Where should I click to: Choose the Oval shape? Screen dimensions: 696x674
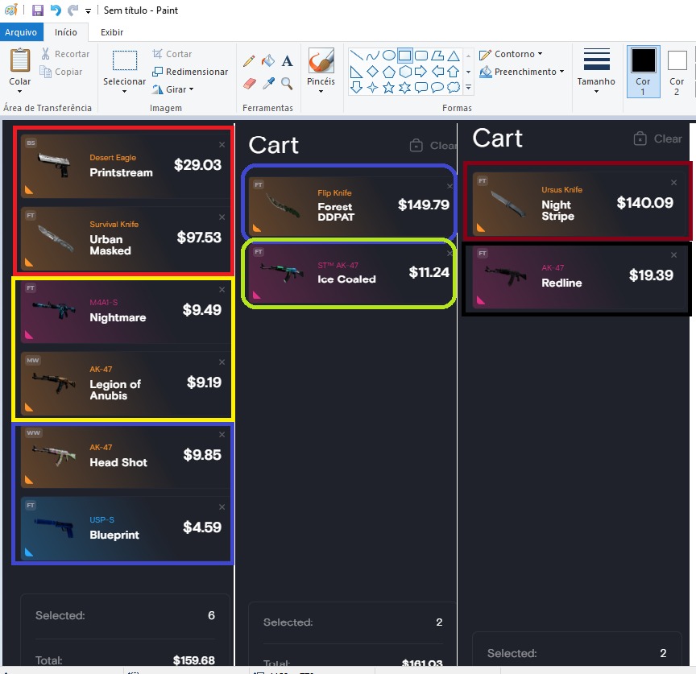(x=388, y=56)
